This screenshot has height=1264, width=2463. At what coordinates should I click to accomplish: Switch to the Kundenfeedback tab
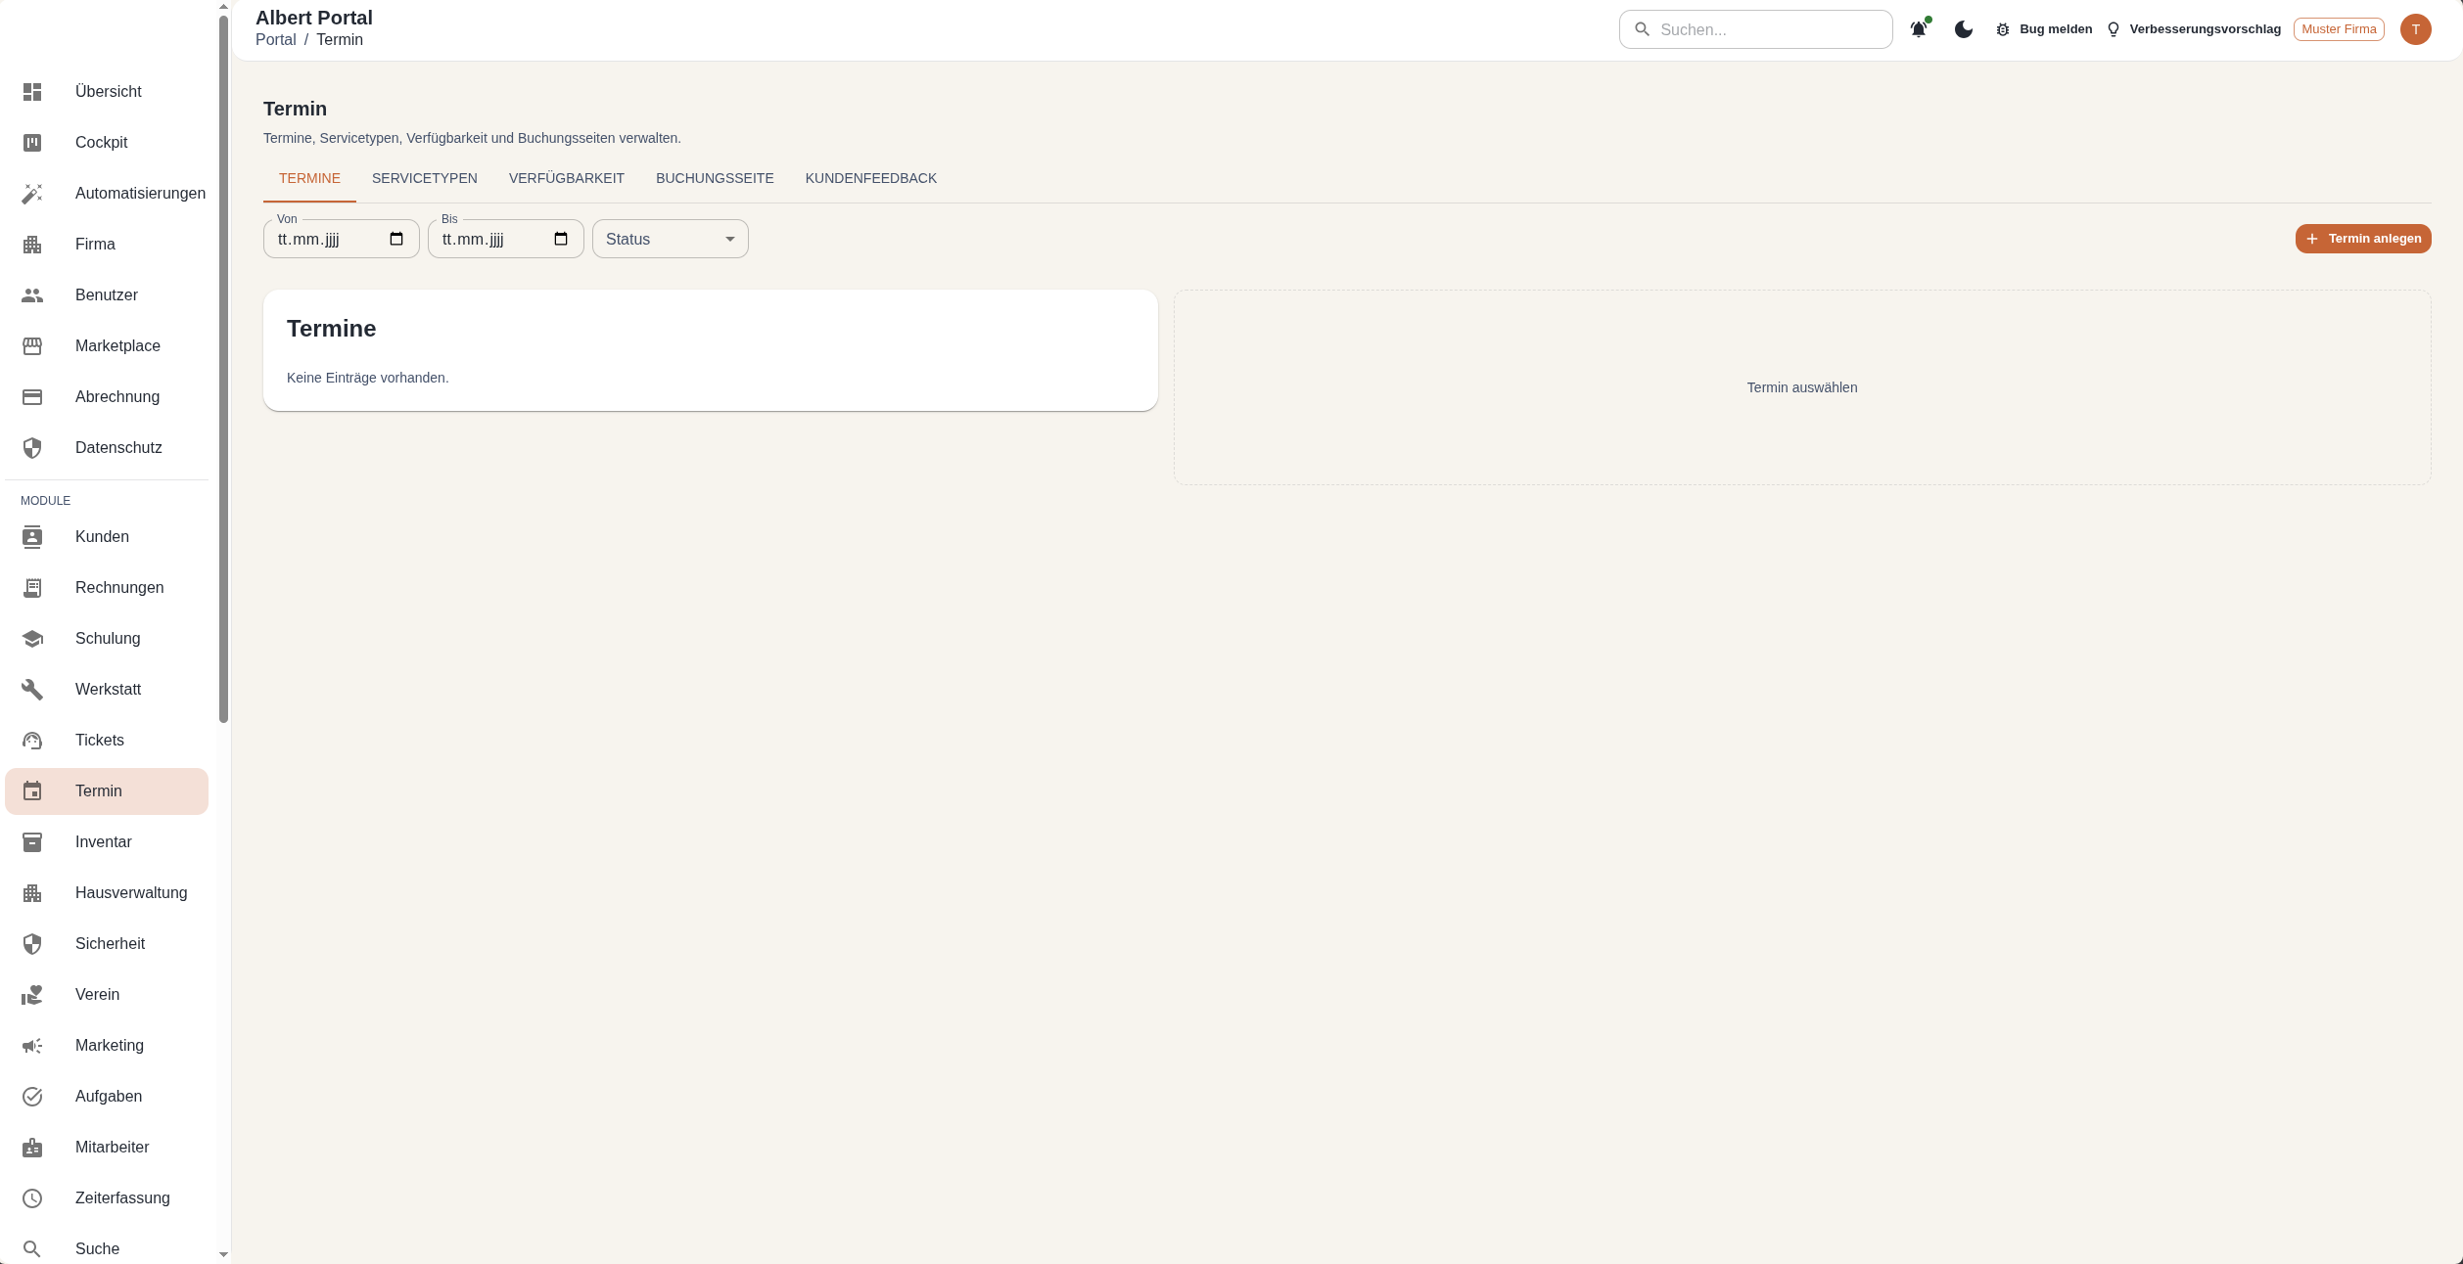pyautogui.click(x=871, y=178)
